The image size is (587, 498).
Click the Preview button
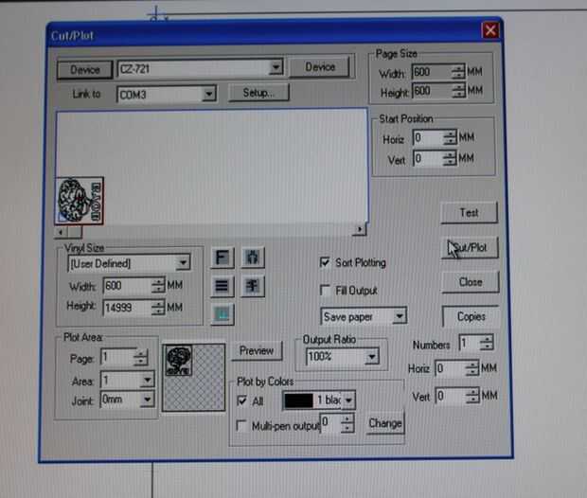(x=257, y=351)
